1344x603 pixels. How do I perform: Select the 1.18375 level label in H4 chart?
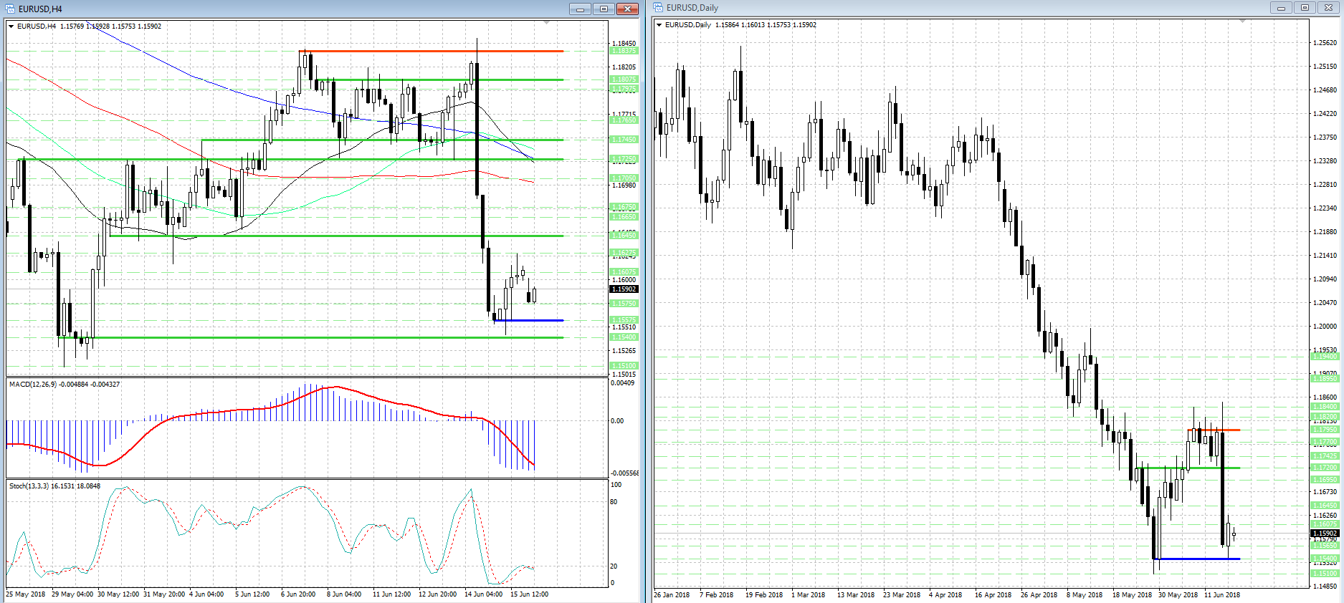624,51
